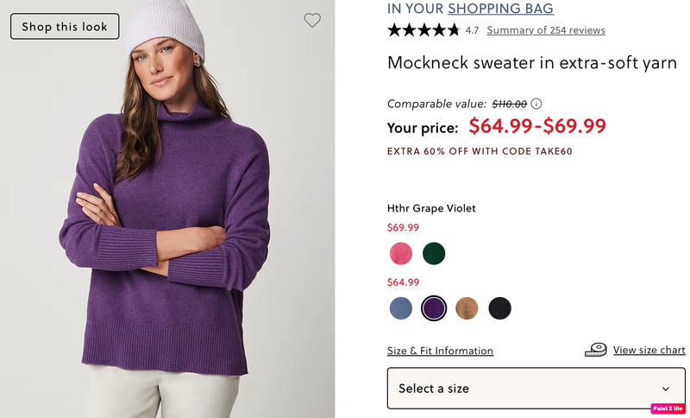Screen dimensions: 690x418
Task: Click the info icon beside Comparable value
Action: tap(536, 104)
